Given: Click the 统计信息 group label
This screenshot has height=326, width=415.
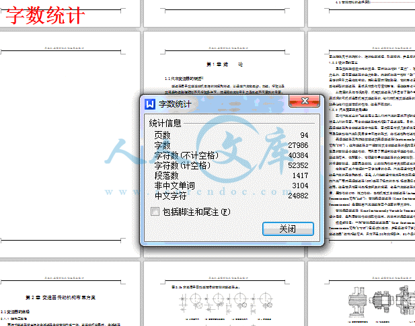Looking at the screenshot, I should [165, 123].
